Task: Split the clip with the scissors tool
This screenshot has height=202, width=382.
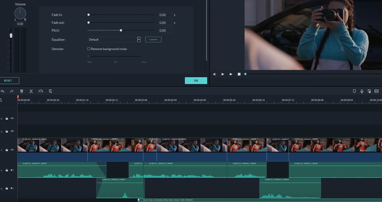Action: pos(31,91)
